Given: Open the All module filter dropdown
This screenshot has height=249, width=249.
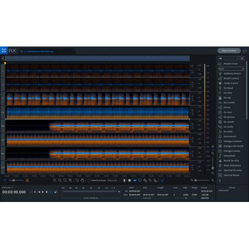Looking at the screenshot, I should click(229, 58).
